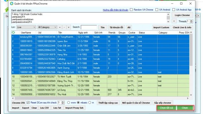Select row with name Tô Minh Tuyết
This screenshot has height=114, width=203.
100,77
